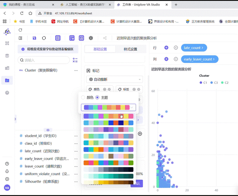
Task: Click the flower-shaped config toolbar icon
Action: click(91, 38)
